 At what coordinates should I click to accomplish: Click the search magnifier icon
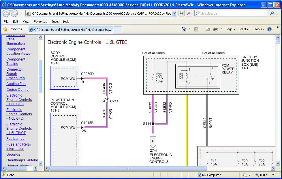tap(272, 13)
